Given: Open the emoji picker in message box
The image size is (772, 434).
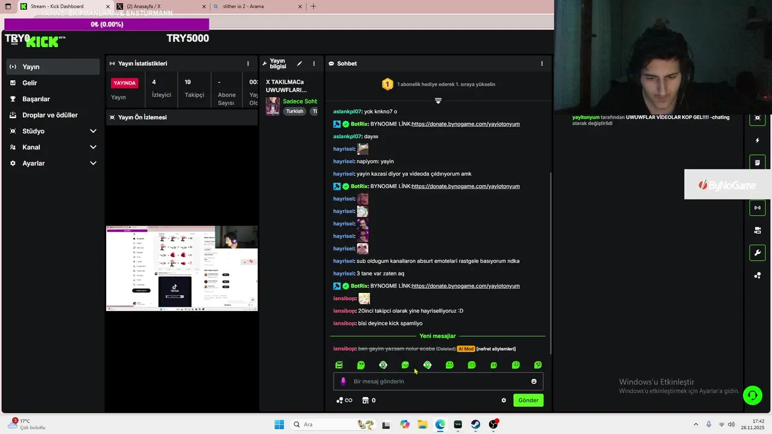Looking at the screenshot, I should click(x=534, y=381).
